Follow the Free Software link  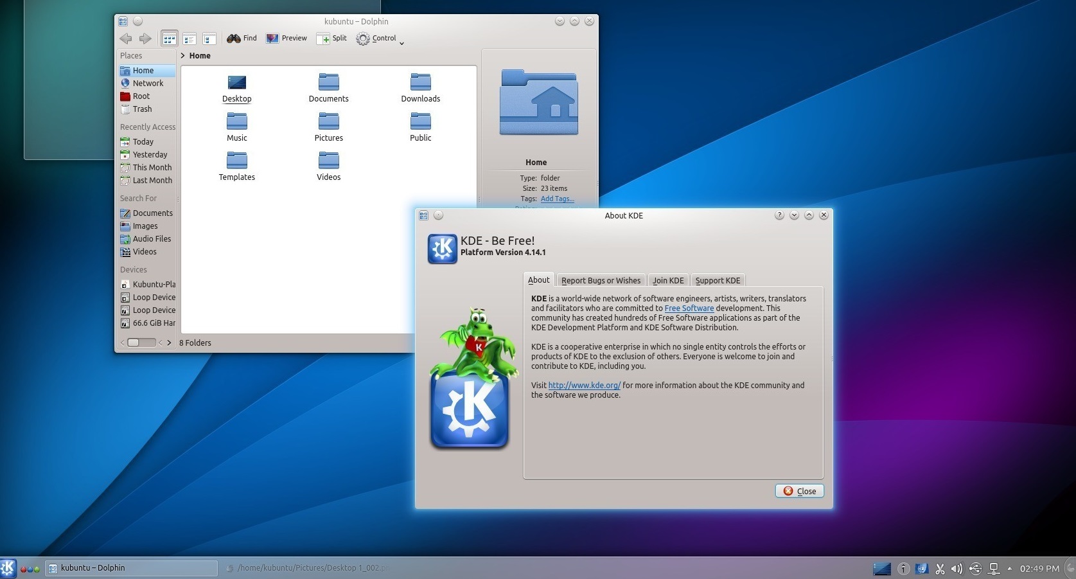click(689, 308)
